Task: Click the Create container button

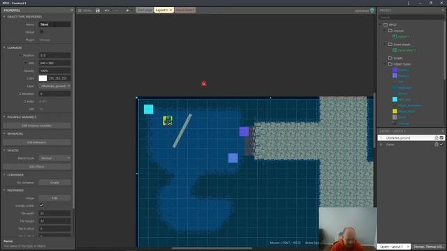Action: tap(54, 183)
